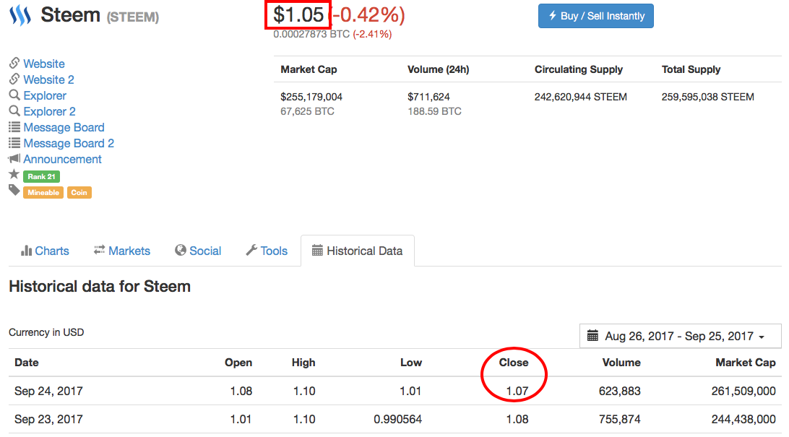Click the 259,595,038 STEEM total supply
This screenshot has height=437, width=789.
pos(707,97)
